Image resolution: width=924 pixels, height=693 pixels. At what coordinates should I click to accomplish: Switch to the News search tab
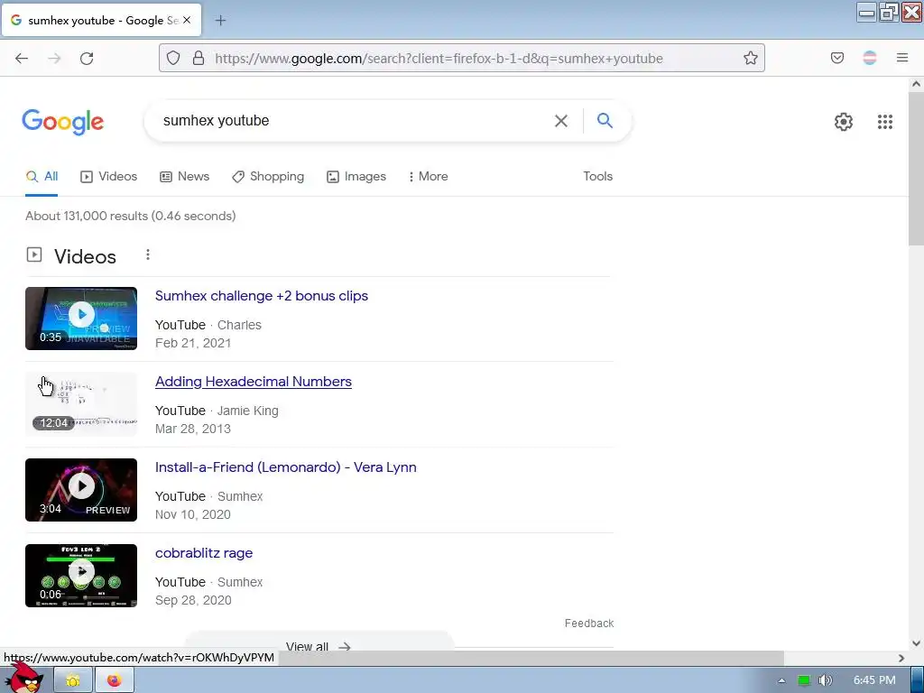[184, 176]
